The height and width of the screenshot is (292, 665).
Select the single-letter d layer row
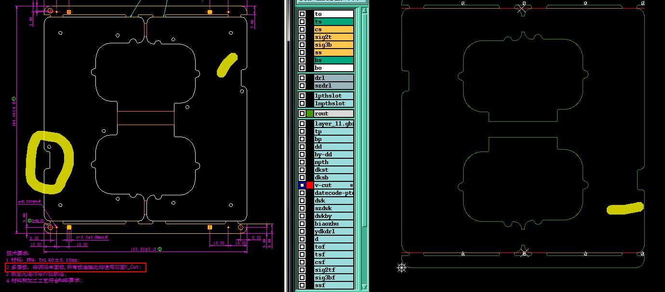pyautogui.click(x=333, y=239)
